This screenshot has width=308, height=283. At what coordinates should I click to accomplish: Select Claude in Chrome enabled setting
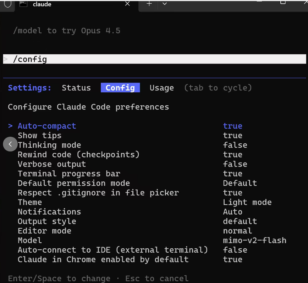coord(103,260)
